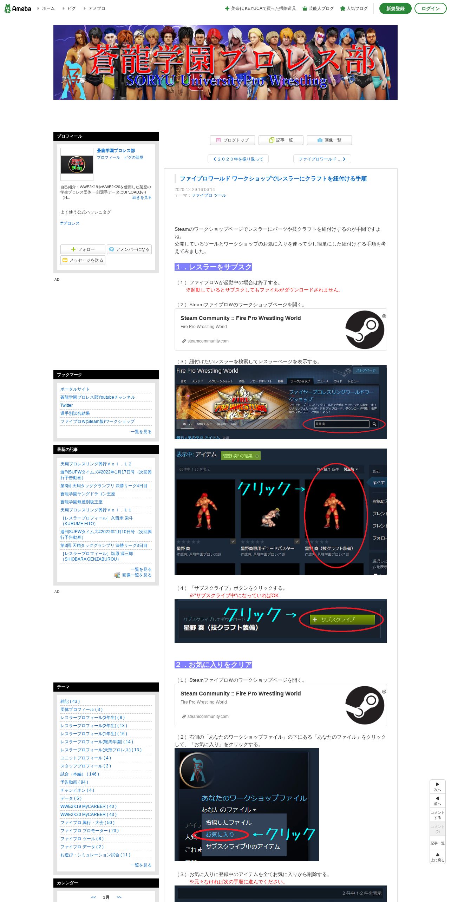Screen dimensions: 451x902
Task: Click the ログイン button
Action: [430, 8]
